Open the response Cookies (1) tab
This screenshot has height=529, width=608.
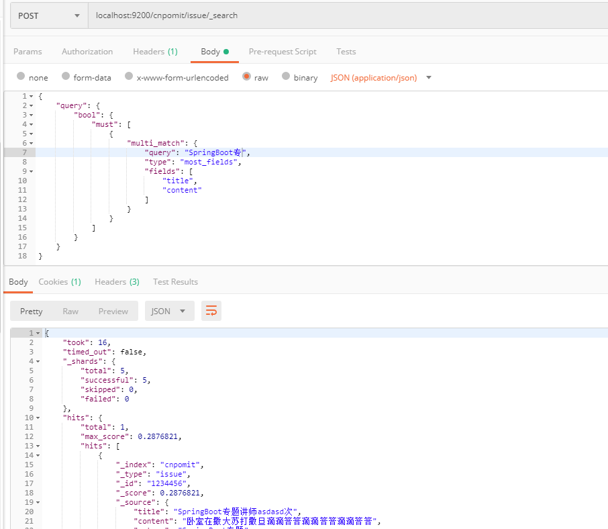(x=60, y=282)
